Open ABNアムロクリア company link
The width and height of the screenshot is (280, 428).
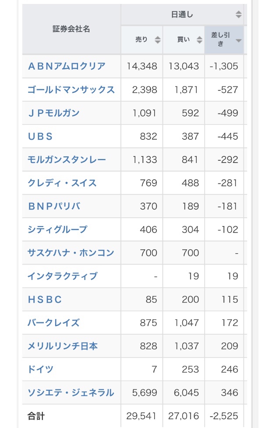point(67,66)
